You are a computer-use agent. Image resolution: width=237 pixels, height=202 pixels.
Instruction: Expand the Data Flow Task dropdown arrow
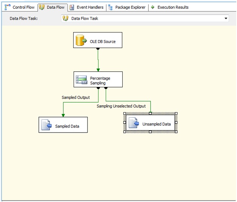[x=226, y=18]
